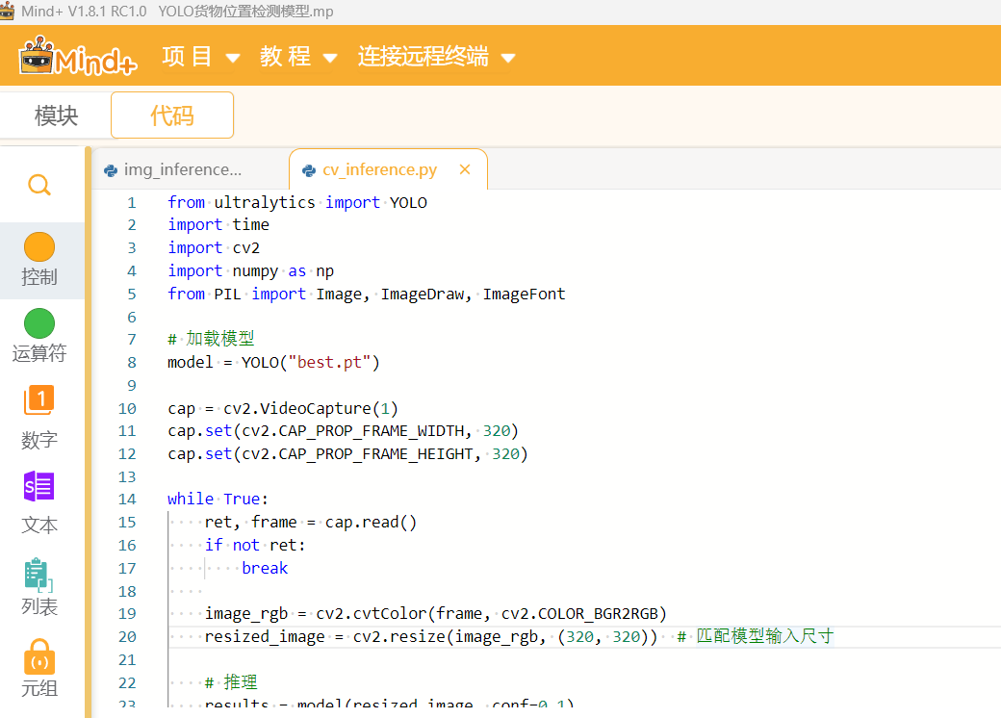Screen dimensions: 1001x718
Task: Switch to the 模块 mode tab
Action: (x=56, y=115)
